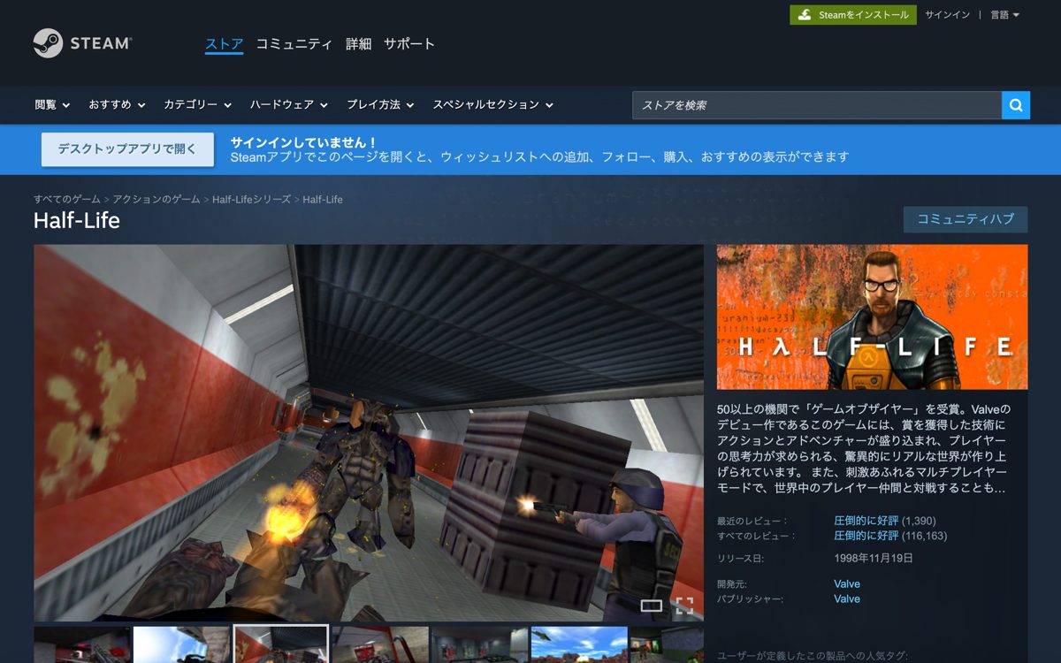The width and height of the screenshot is (1061, 663).
Task: Click サインインしていません！ heading
Action: 304,141
